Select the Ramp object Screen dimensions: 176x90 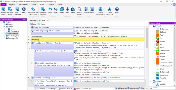point(162,47)
